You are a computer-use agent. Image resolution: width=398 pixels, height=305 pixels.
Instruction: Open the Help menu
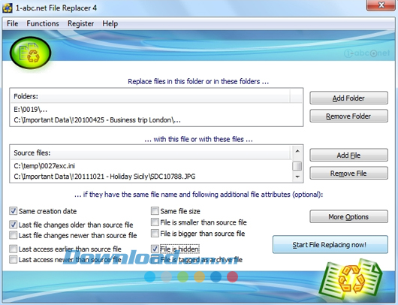coord(110,23)
